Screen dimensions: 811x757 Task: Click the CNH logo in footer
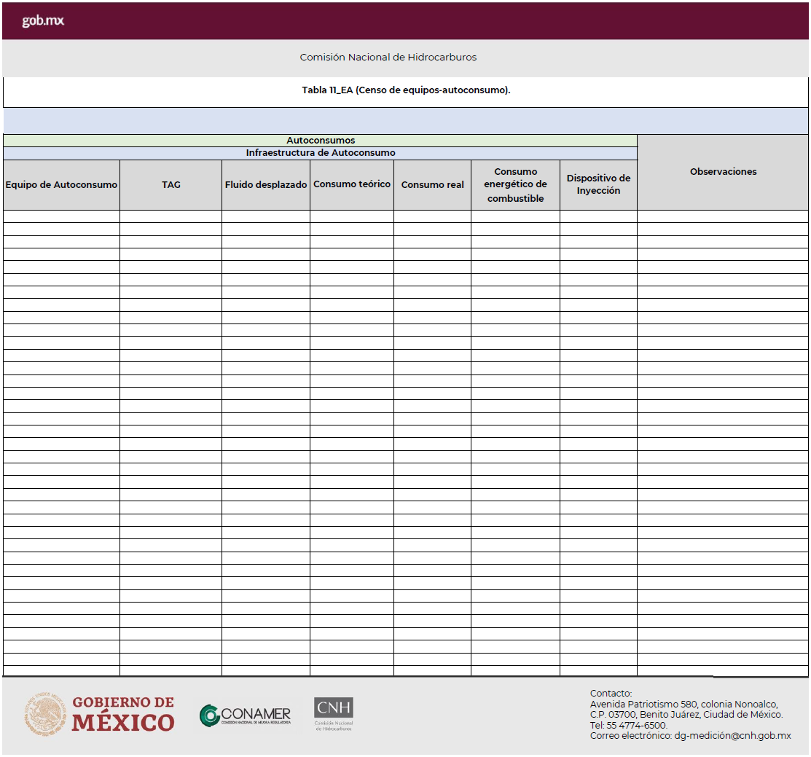click(333, 713)
